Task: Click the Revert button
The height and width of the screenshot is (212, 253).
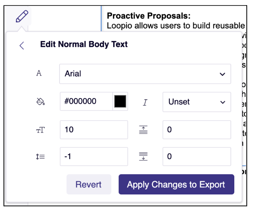Action: coord(89,184)
